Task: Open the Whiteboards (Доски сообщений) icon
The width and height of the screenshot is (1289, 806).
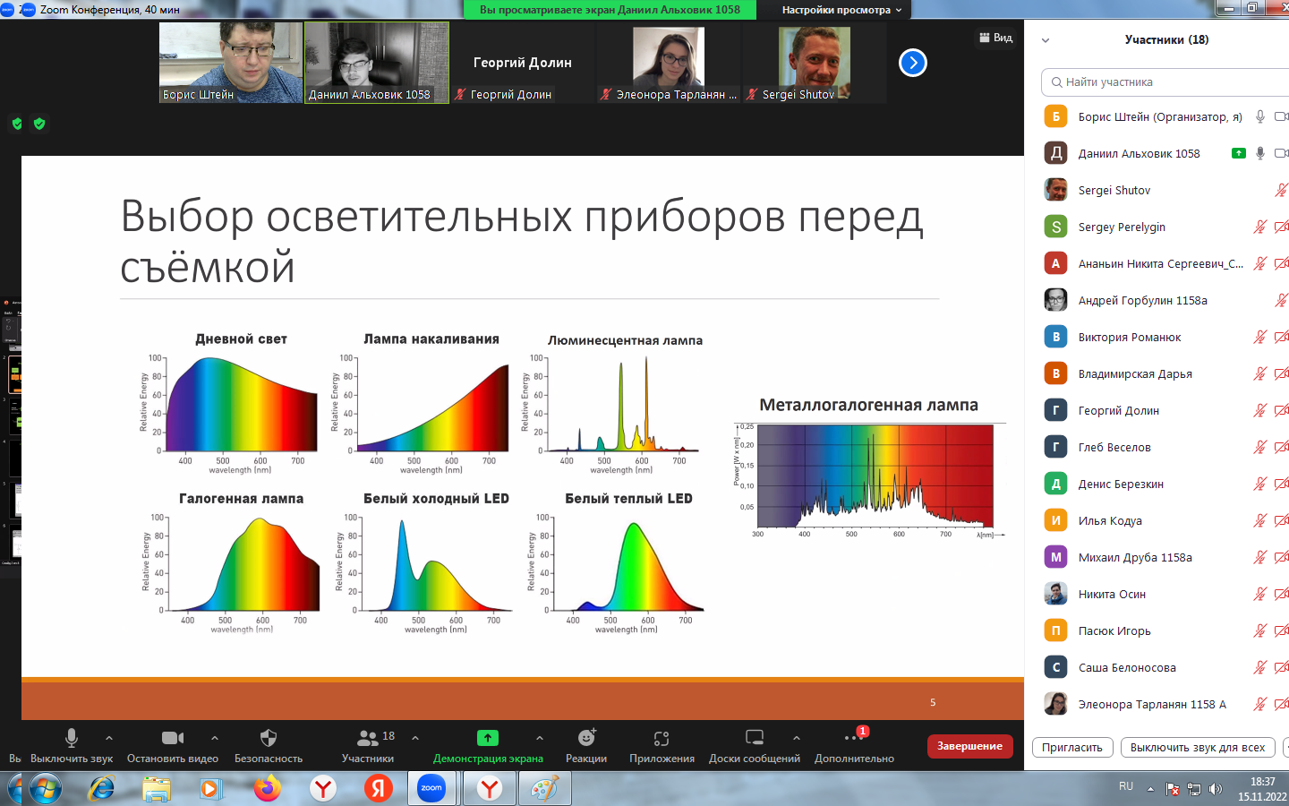Action: (755, 738)
